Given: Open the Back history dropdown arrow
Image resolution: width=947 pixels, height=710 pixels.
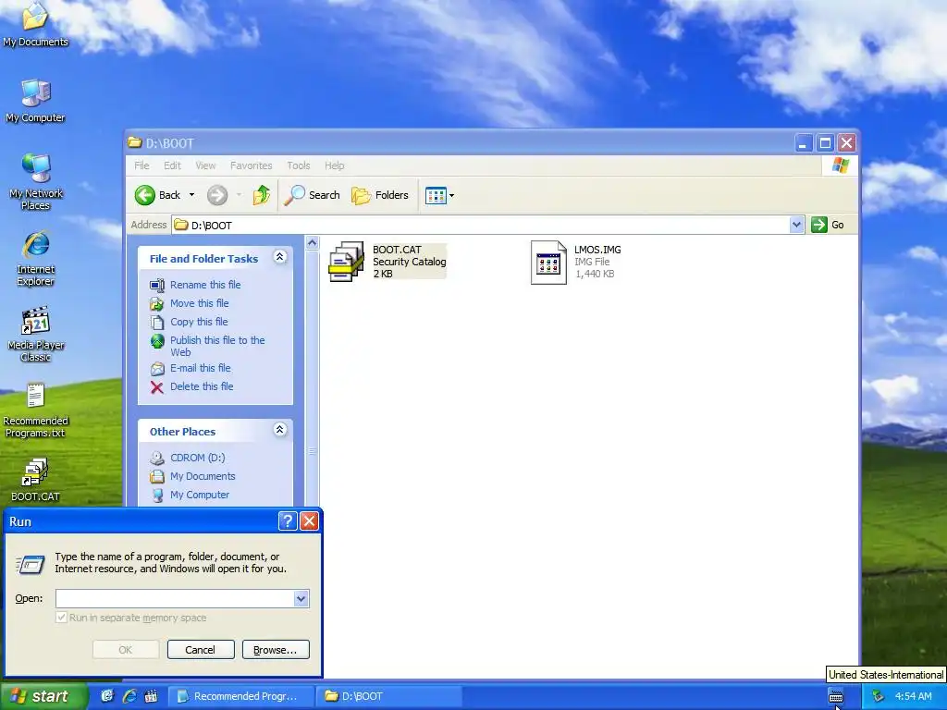Looking at the screenshot, I should click(x=191, y=195).
